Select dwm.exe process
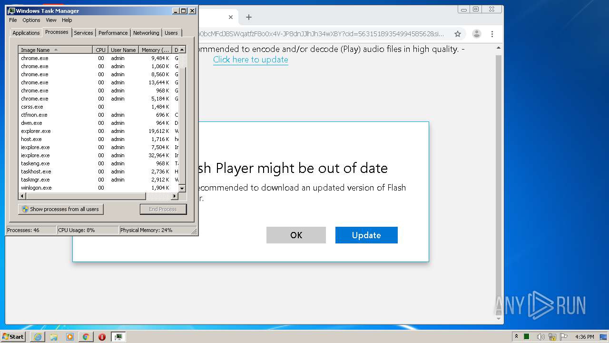Viewport: 609px width, 343px height. [x=98, y=123]
